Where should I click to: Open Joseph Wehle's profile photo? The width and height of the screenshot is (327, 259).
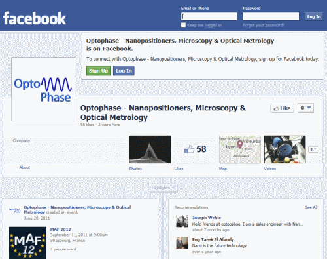[x=182, y=221]
